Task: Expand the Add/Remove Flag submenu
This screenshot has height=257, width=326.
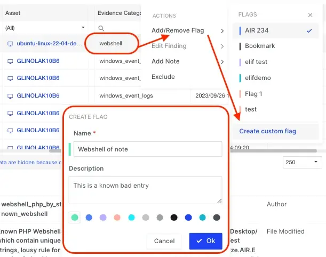Action: pos(187,31)
